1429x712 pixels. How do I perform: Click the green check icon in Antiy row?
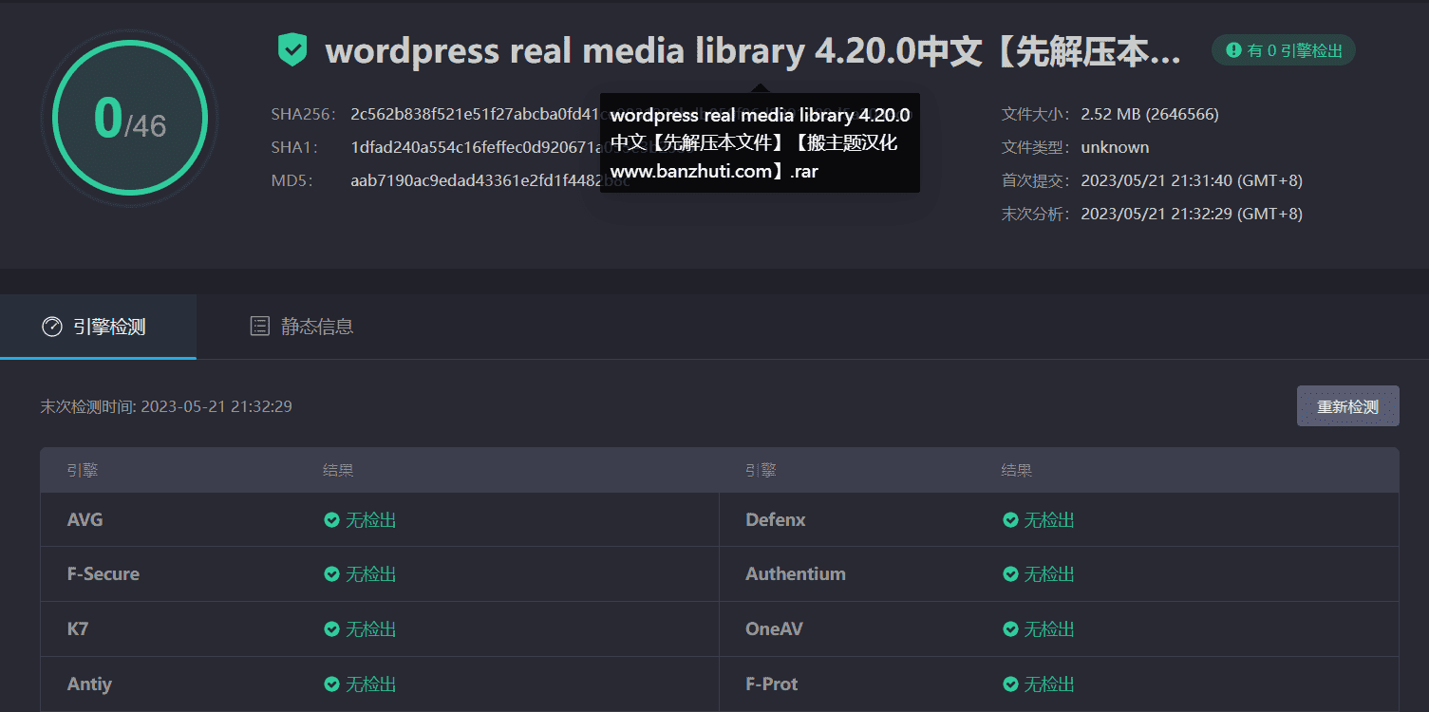point(331,684)
